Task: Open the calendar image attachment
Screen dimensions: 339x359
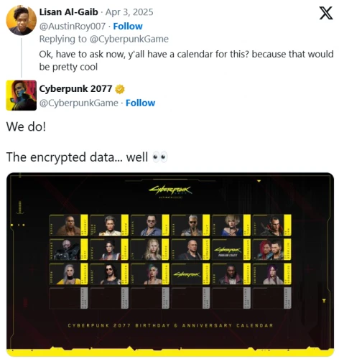Action: (170, 264)
